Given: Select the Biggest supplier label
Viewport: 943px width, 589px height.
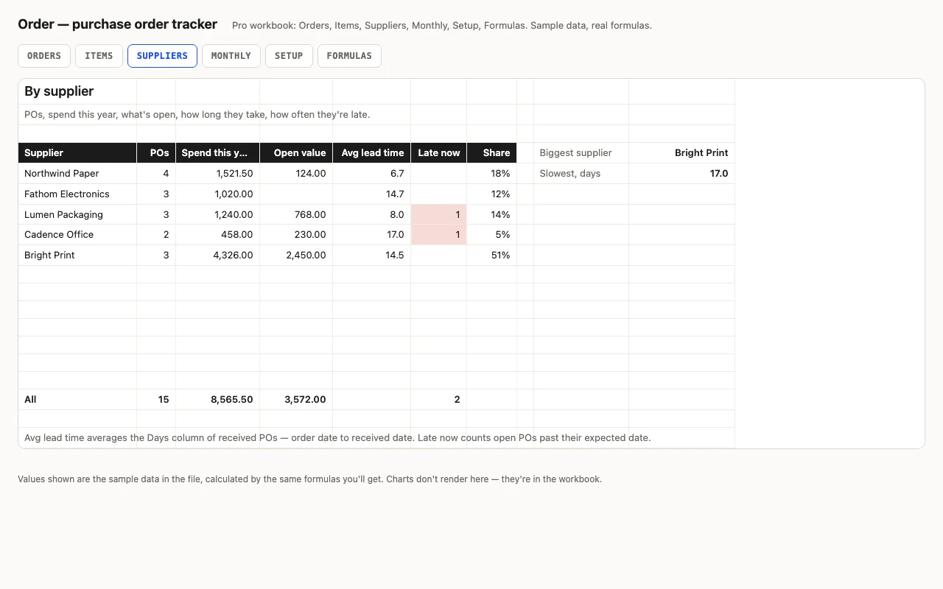Looking at the screenshot, I should tap(581, 153).
